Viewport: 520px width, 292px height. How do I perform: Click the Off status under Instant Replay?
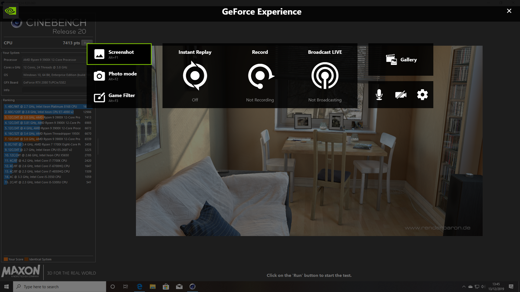click(x=195, y=100)
